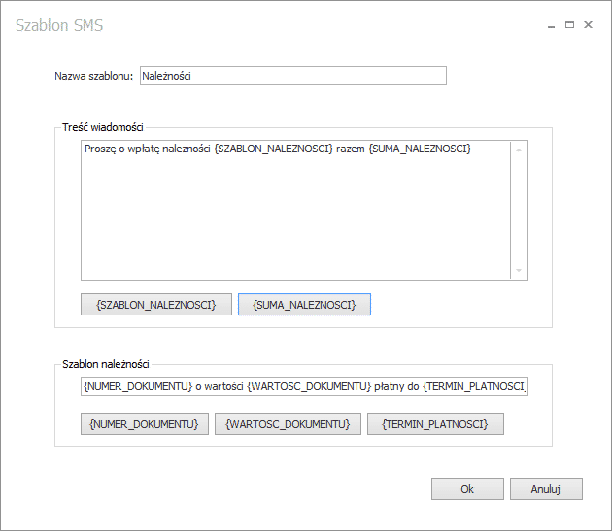Click the Nazwa szablonu input field
Screen dimensions: 612x531
pyautogui.click(x=293, y=76)
